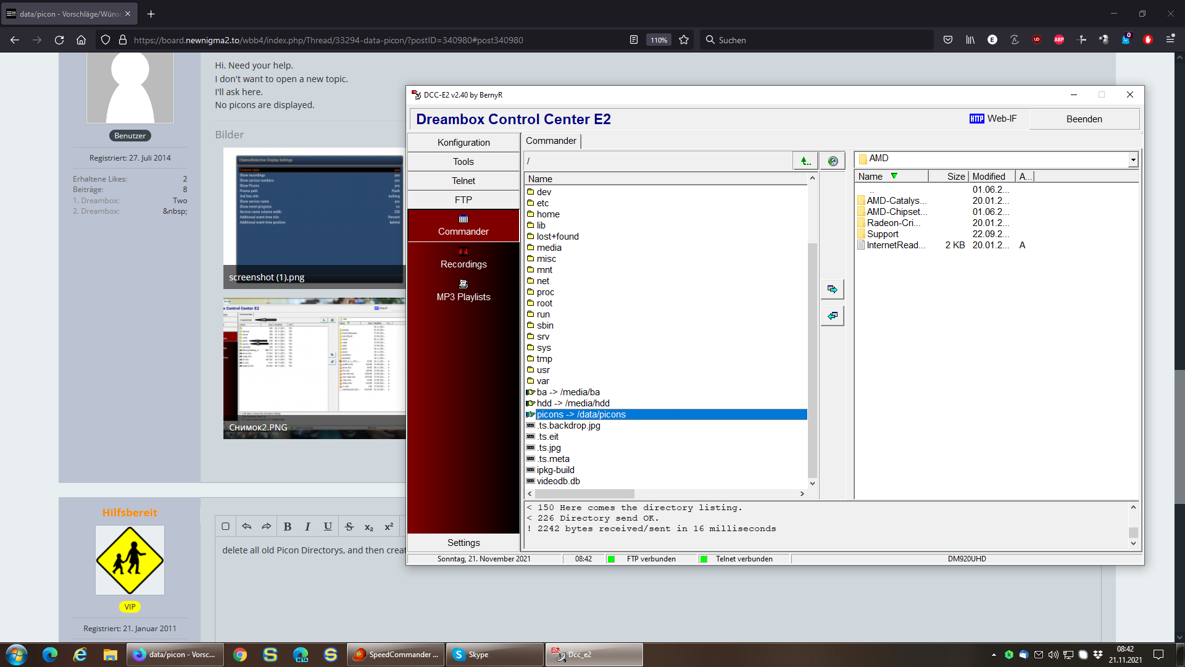The image size is (1185, 667).
Task: Click the Web-IF HTTP icon
Action: click(x=976, y=119)
